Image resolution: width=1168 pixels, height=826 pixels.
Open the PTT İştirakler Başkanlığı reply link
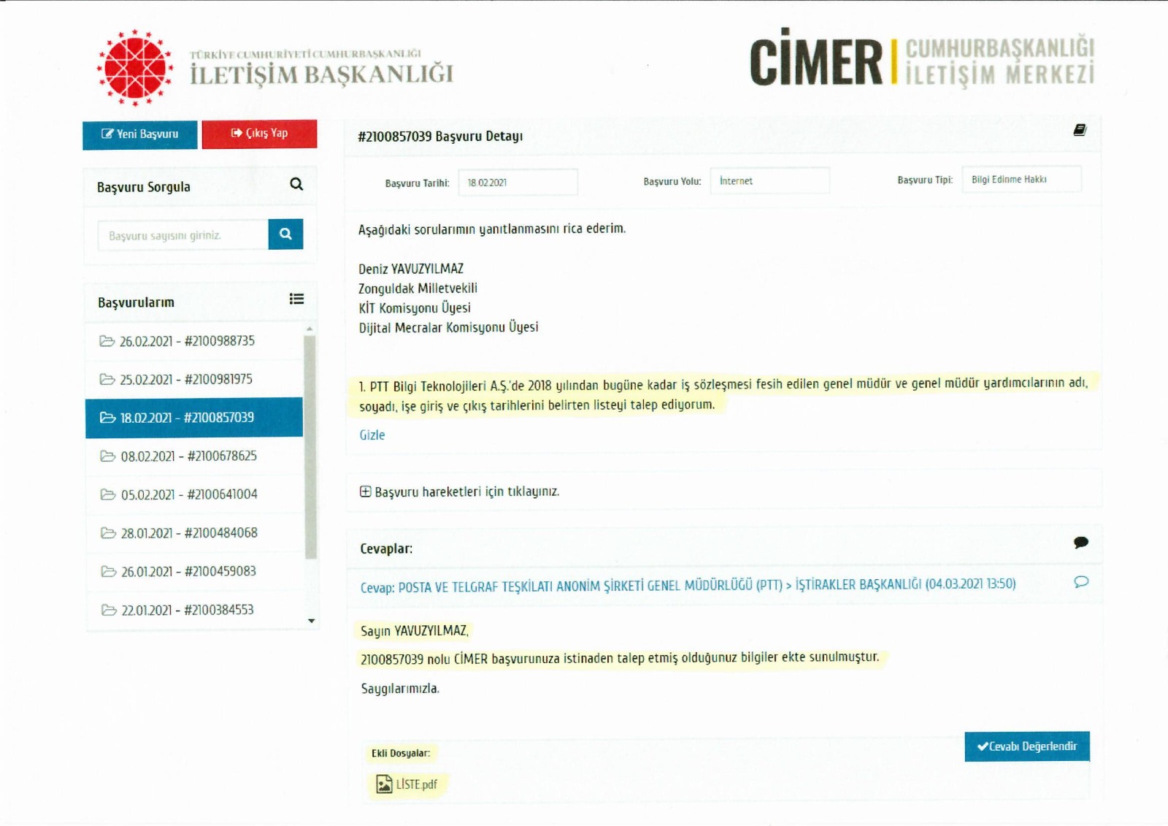coord(688,585)
